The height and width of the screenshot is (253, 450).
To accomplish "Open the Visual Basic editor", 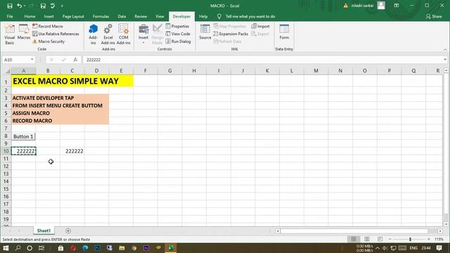I will click(x=9, y=34).
